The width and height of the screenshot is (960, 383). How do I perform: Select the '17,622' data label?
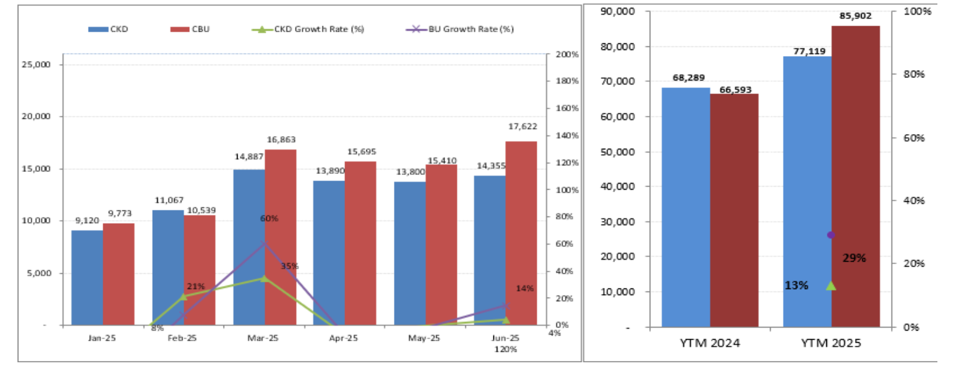point(523,126)
